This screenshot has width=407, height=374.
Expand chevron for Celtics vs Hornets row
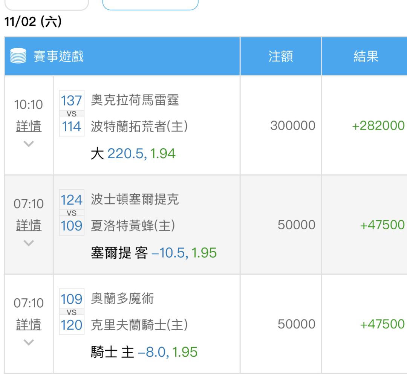coord(29,243)
